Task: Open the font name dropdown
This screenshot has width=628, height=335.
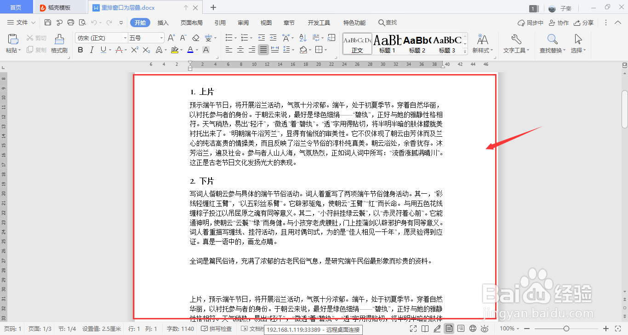Action: point(126,38)
